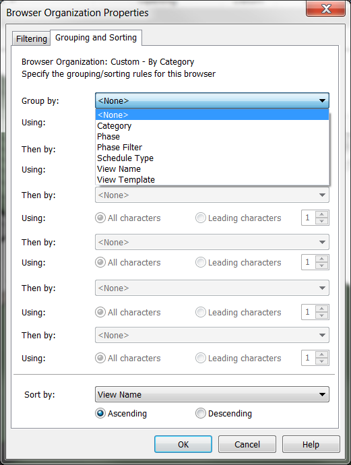Click the Cancel button
Image resolution: width=351 pixels, height=465 pixels.
247,444
